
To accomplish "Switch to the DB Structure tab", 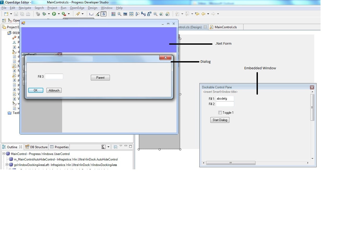I will 36,147.
